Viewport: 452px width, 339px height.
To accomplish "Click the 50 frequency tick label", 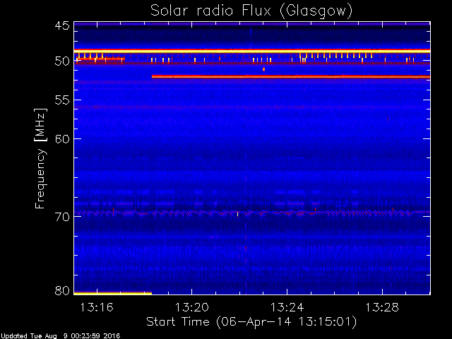I will pos(62,61).
